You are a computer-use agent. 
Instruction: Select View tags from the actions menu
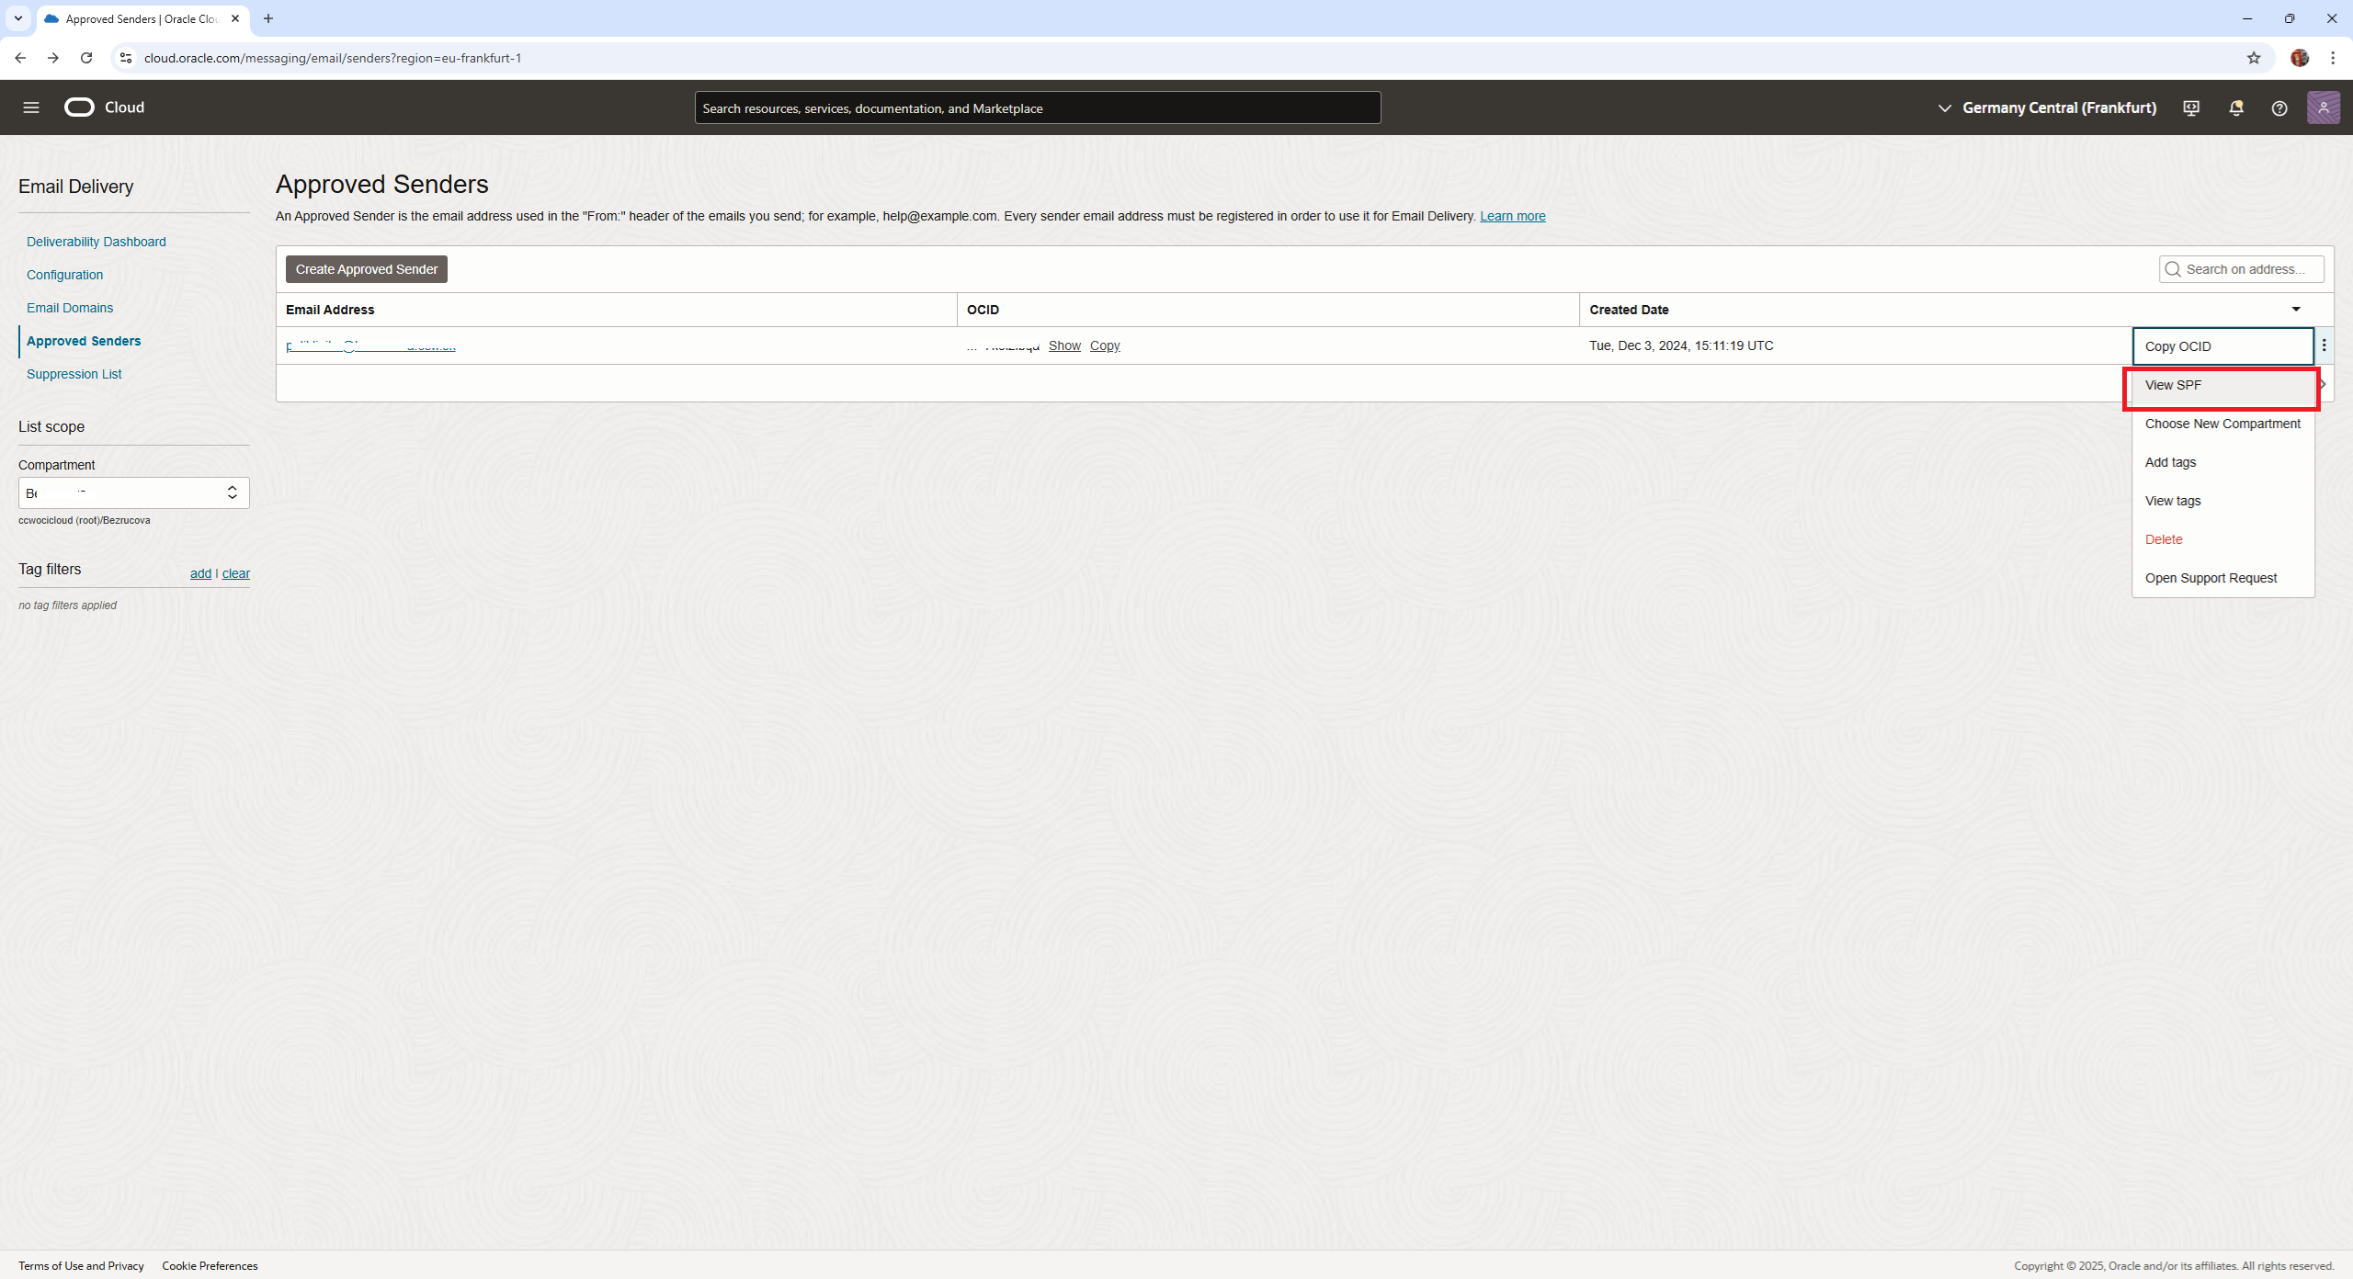click(x=2222, y=501)
